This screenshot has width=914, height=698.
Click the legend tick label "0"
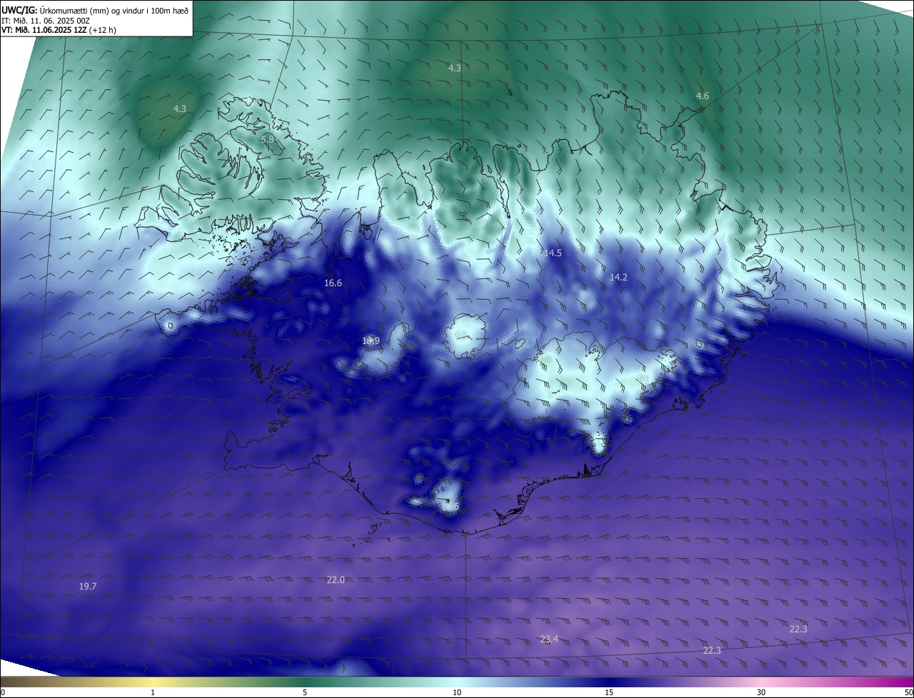click(x=2, y=692)
